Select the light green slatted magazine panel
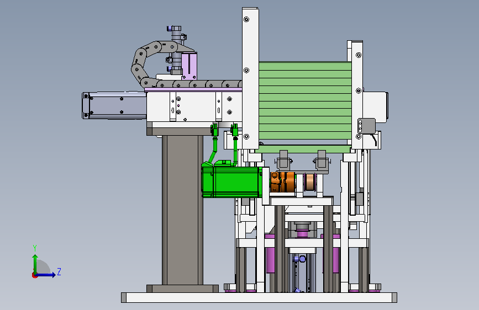 (305, 101)
